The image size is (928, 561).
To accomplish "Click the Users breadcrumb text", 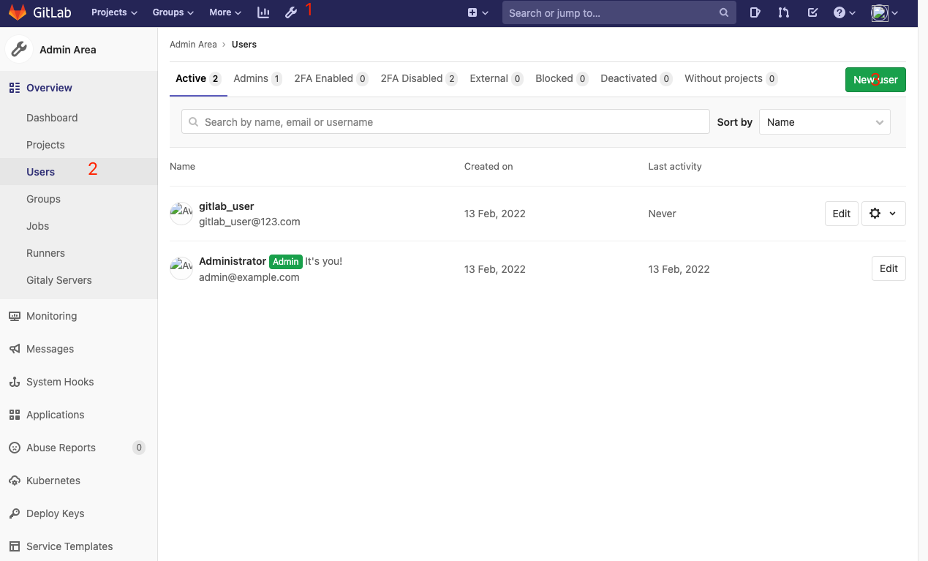I will click(x=244, y=45).
